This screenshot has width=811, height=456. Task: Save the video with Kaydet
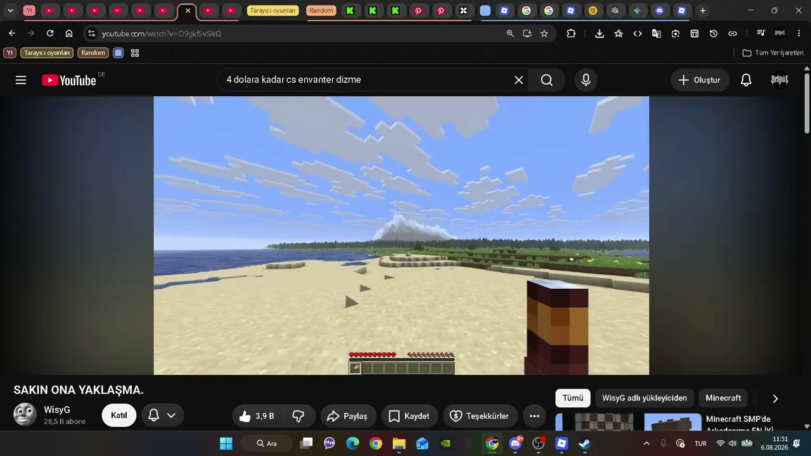(x=409, y=416)
